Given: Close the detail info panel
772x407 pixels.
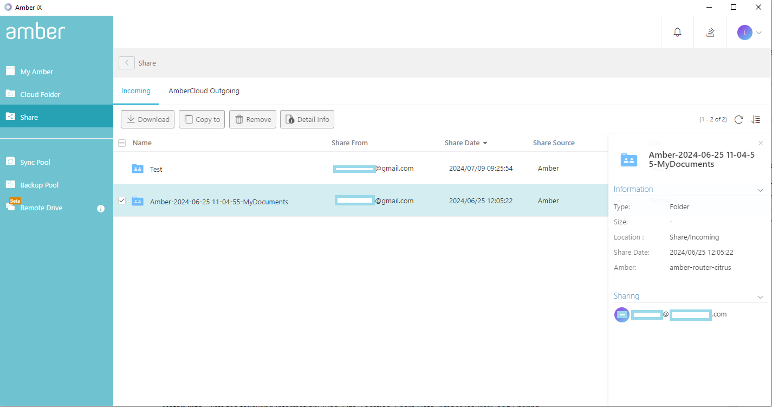Looking at the screenshot, I should tap(761, 143).
